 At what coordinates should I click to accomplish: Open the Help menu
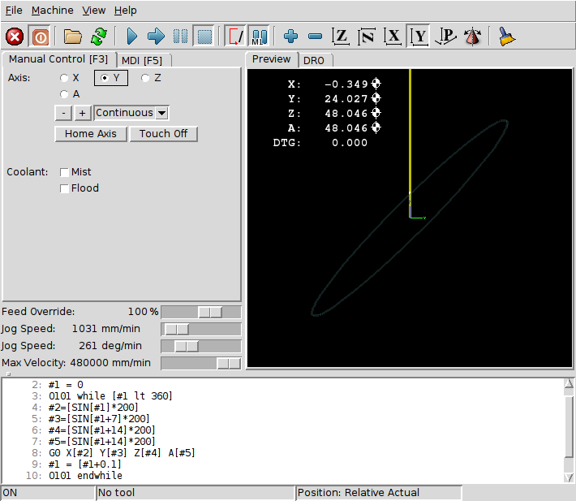[x=125, y=11]
